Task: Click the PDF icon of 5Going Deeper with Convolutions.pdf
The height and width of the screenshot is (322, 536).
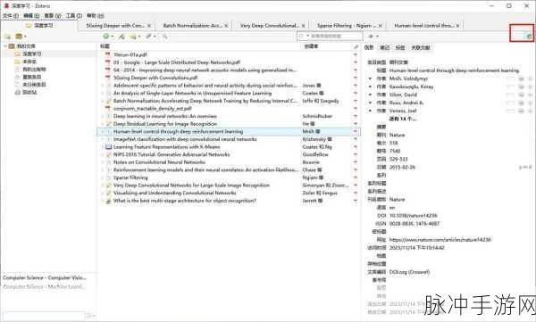Action: (108, 78)
